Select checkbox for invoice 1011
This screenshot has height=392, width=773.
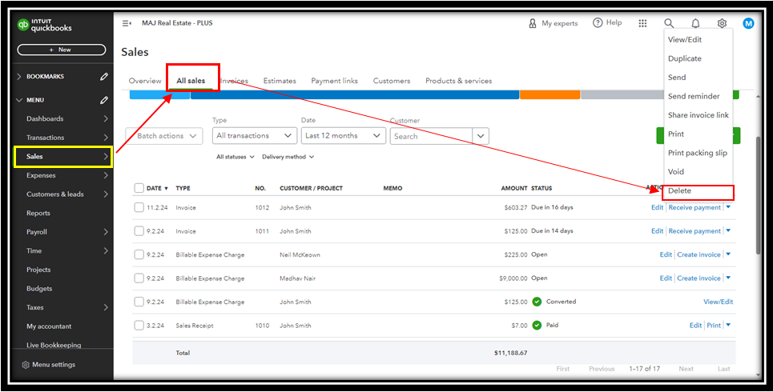(x=139, y=231)
